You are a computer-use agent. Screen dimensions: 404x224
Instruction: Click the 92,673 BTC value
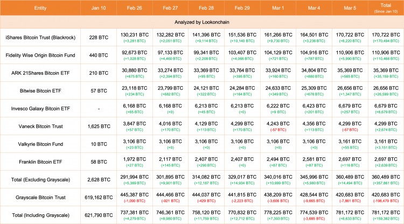135,53
